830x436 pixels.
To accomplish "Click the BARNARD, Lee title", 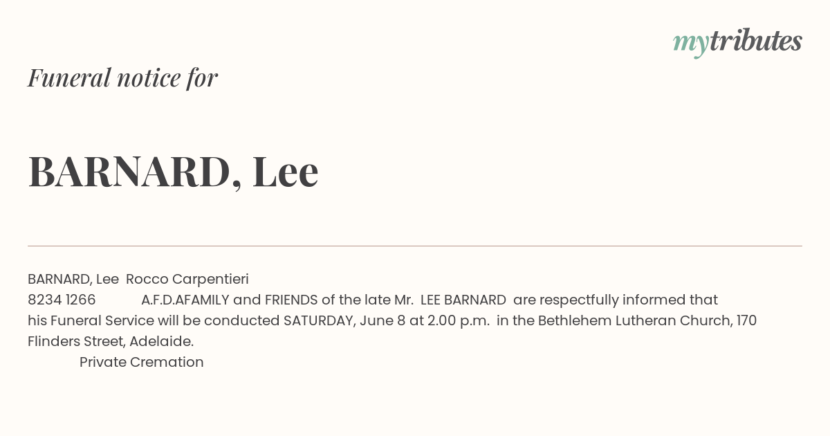I will tap(173, 172).
